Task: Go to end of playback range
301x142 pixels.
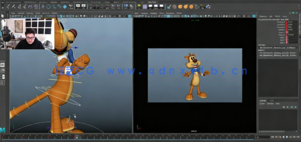Action: pos(298,137)
